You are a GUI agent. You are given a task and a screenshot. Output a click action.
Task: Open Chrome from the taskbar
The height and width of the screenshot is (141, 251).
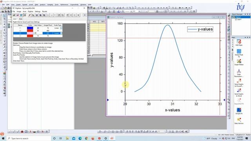pos(86,138)
